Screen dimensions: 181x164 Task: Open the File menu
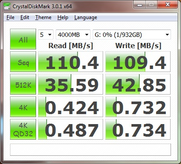[10, 17]
